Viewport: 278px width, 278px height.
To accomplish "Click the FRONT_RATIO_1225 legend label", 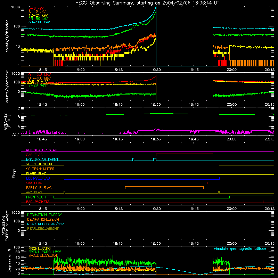I will (45, 252).
